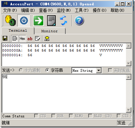Toggle the CRLF line-ending icon
The height and width of the screenshot is (128, 135).
tap(47, 38)
